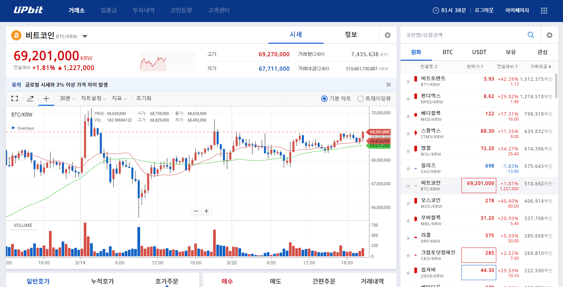This screenshot has height=287, width=563.
Task: Switch to the 정보 tab
Action: [351, 35]
